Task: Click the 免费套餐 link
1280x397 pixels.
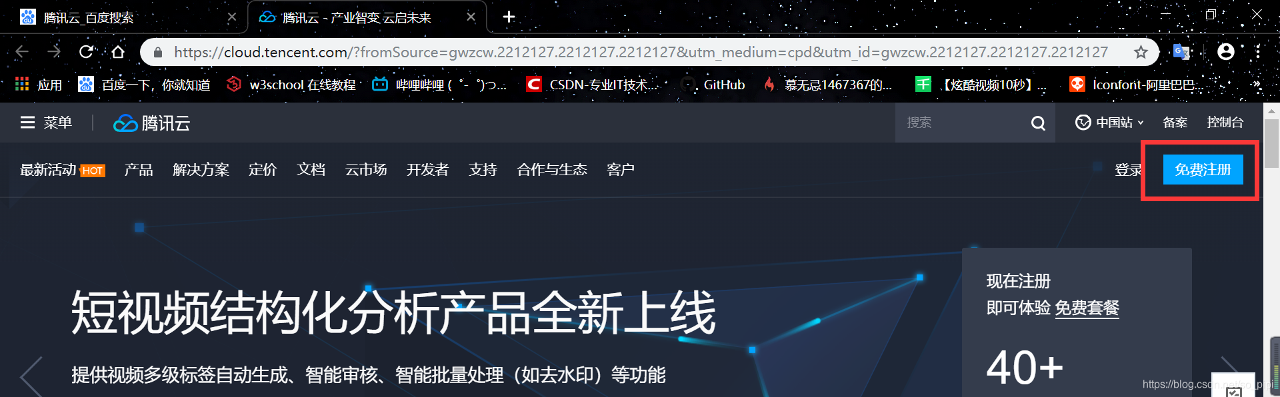Action: pyautogui.click(x=1087, y=308)
